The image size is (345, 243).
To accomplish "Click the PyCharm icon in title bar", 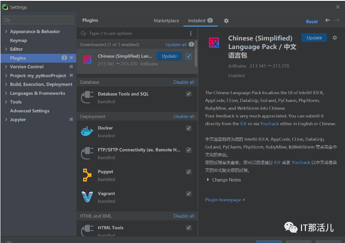I will [x=5, y=7].
